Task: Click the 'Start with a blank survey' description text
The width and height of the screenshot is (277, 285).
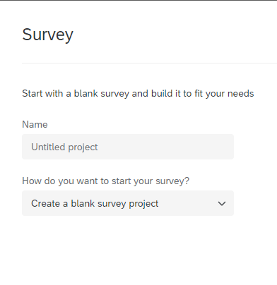Action: [138, 94]
